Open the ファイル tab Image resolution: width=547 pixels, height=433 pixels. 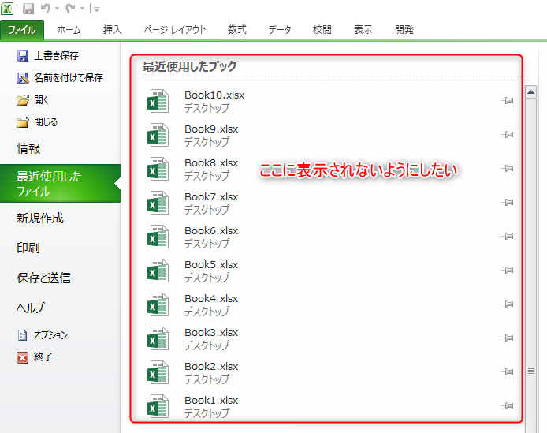(21, 30)
